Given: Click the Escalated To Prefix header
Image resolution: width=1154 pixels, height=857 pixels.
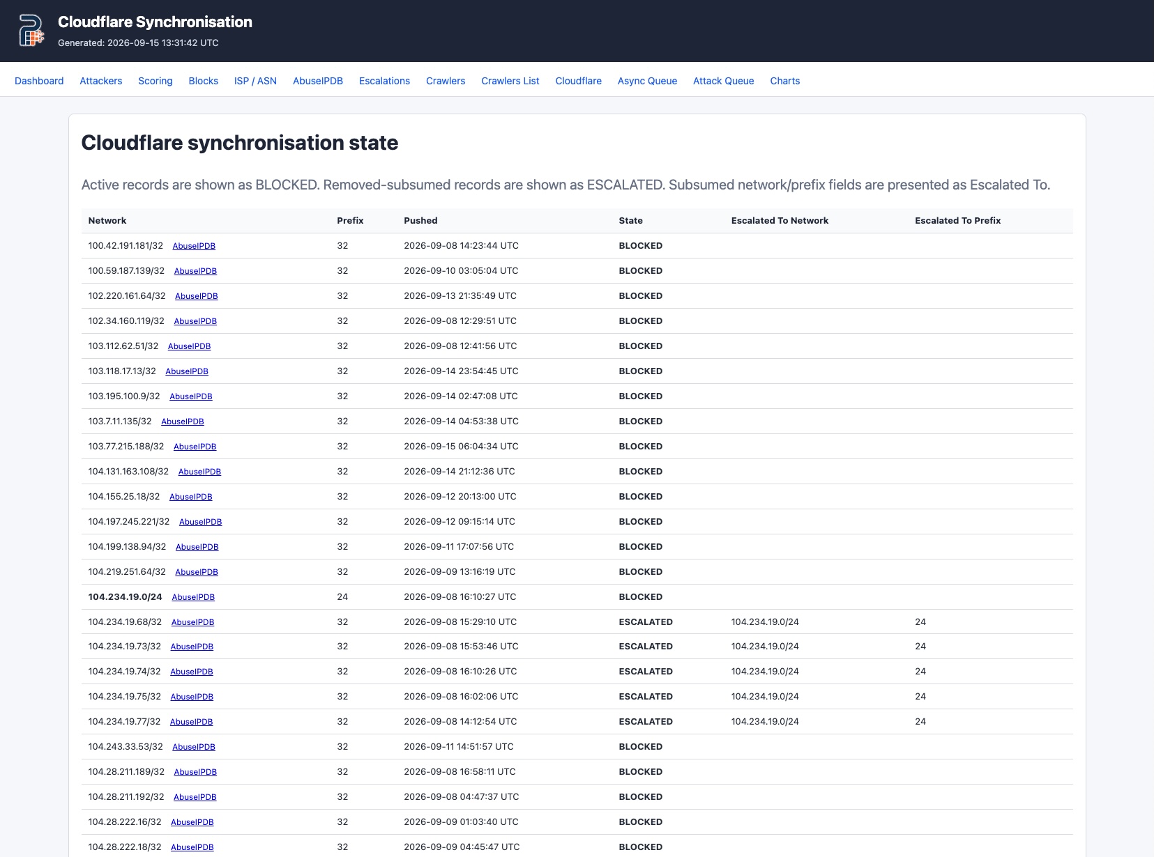Looking at the screenshot, I should tap(958, 220).
